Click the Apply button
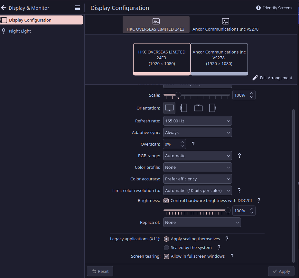This screenshot has height=278, width=299. point(281,271)
